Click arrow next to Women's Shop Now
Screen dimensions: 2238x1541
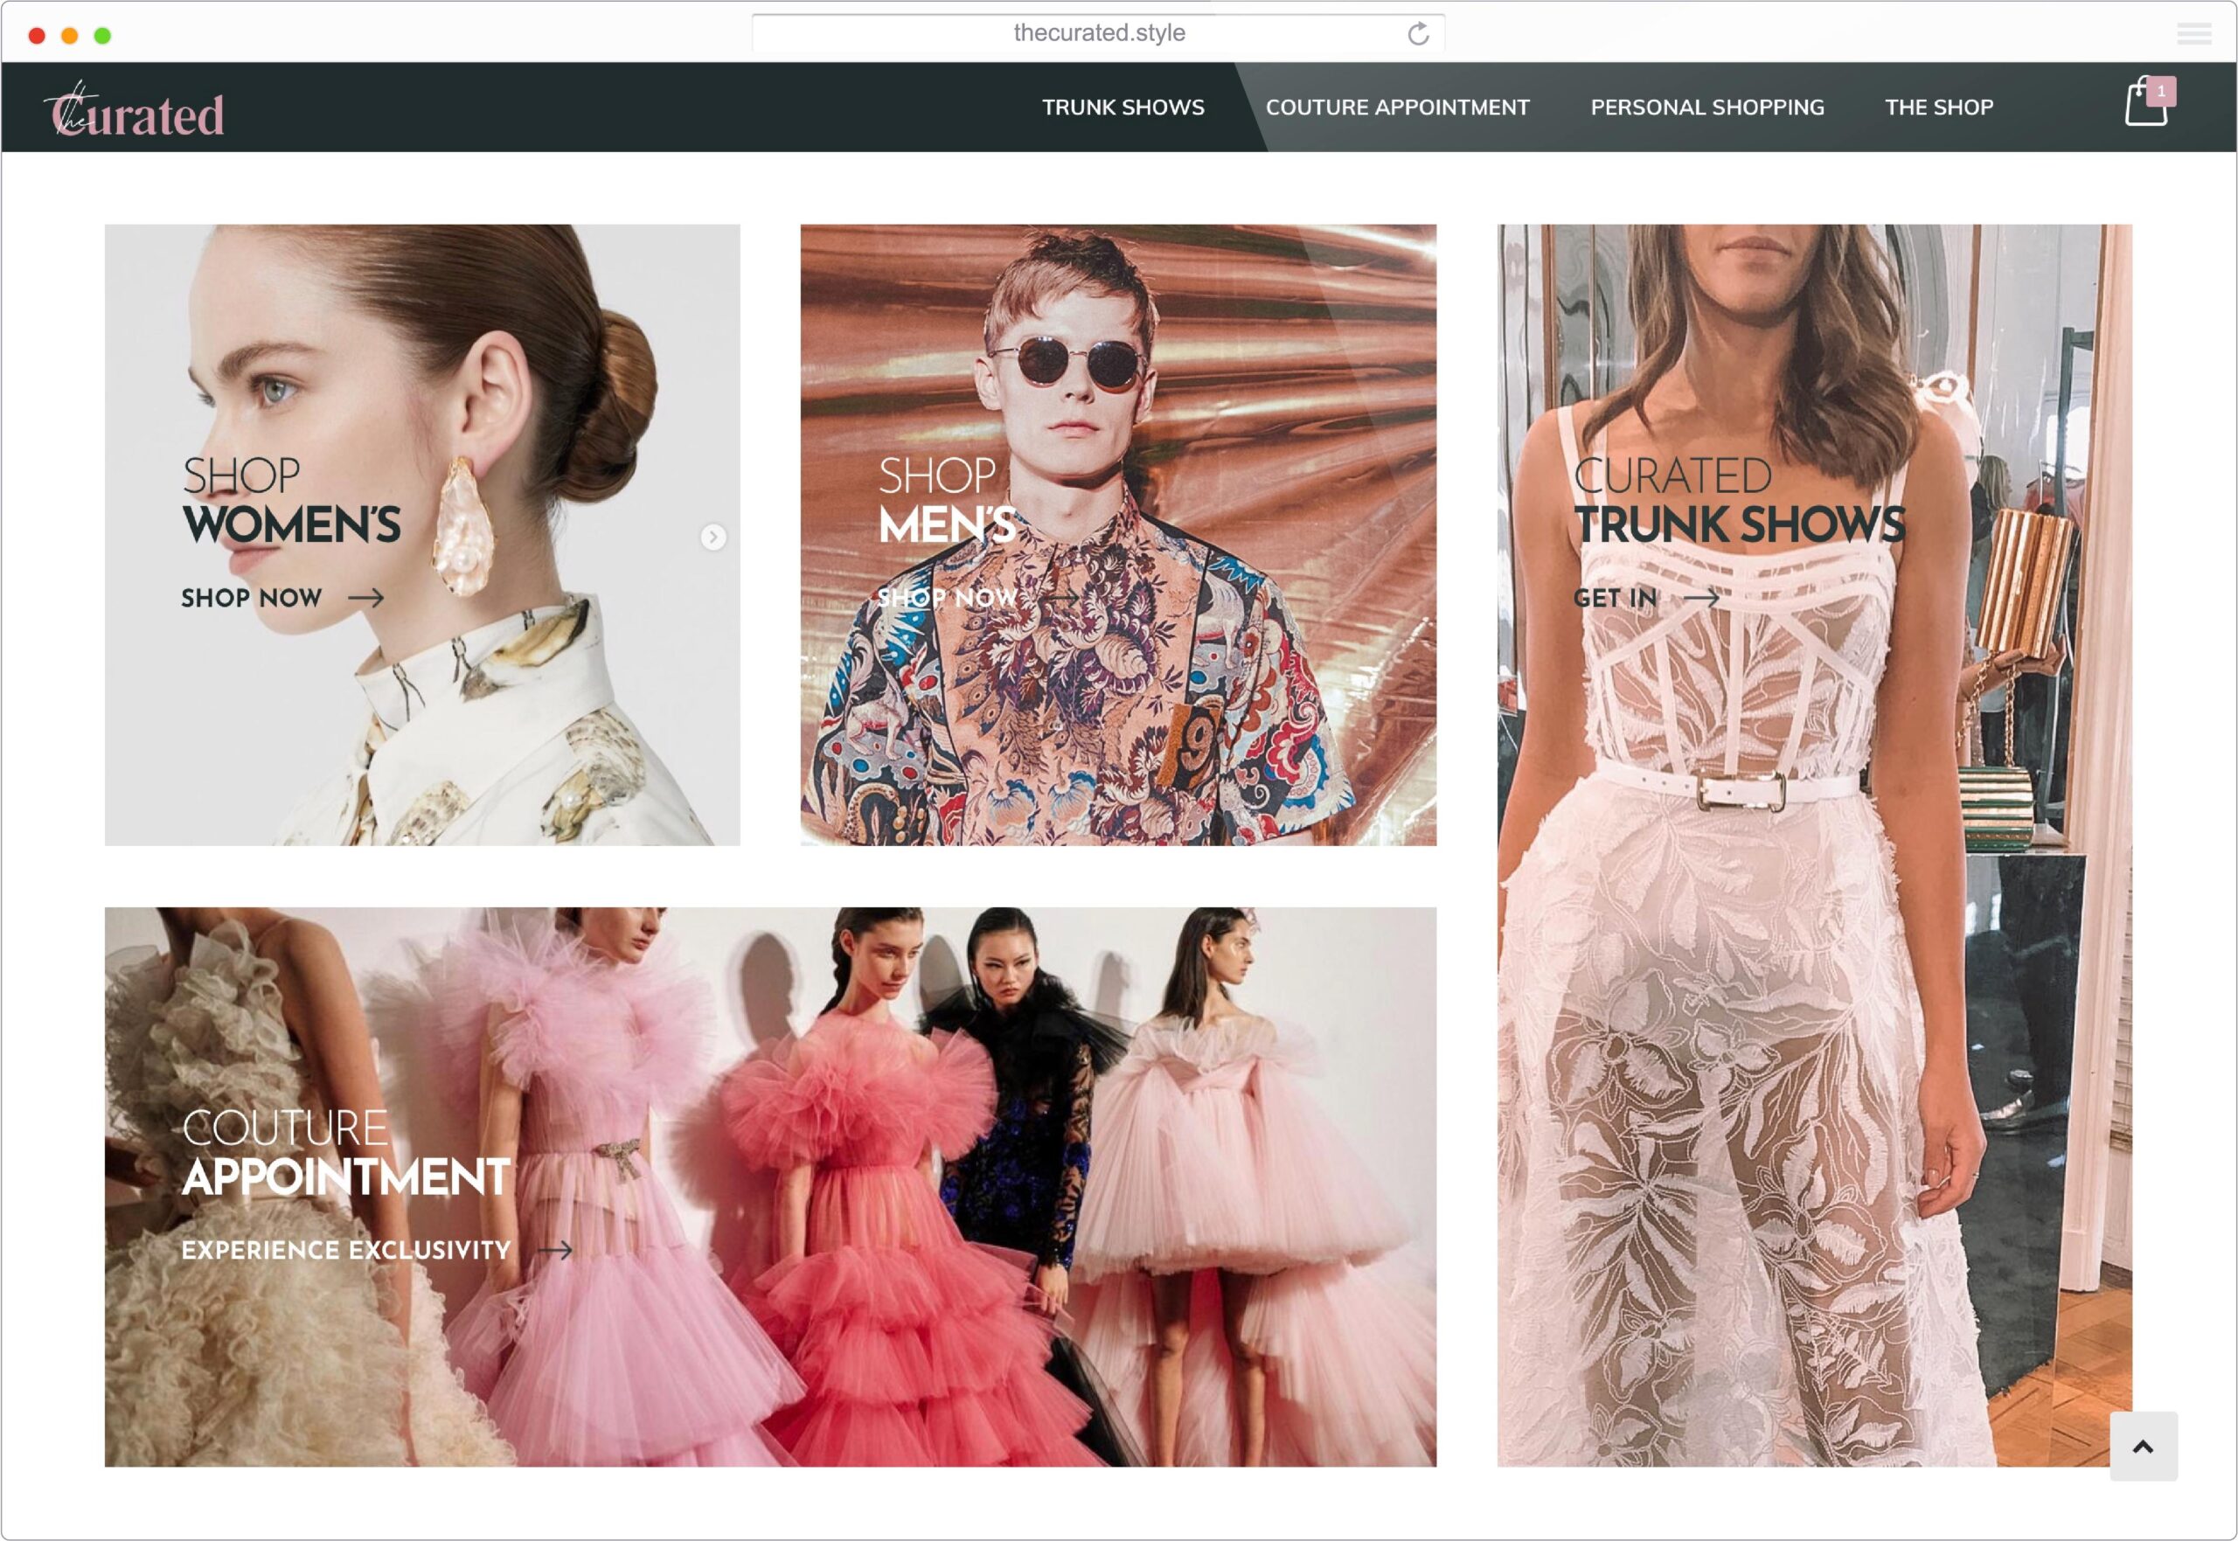(x=366, y=599)
